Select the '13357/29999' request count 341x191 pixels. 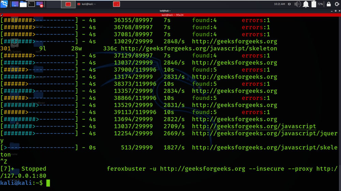coord(133,91)
